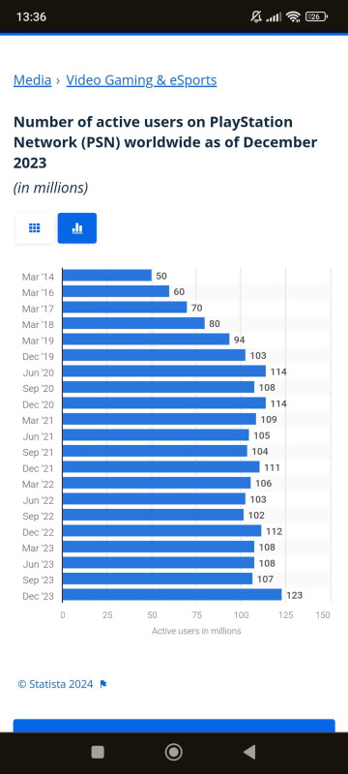Click the flag icon next to Statista 2024

[103, 684]
